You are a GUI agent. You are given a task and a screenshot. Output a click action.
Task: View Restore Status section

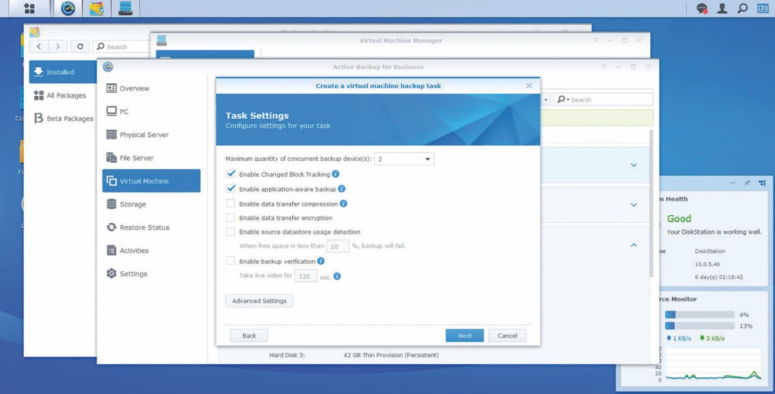tap(151, 228)
